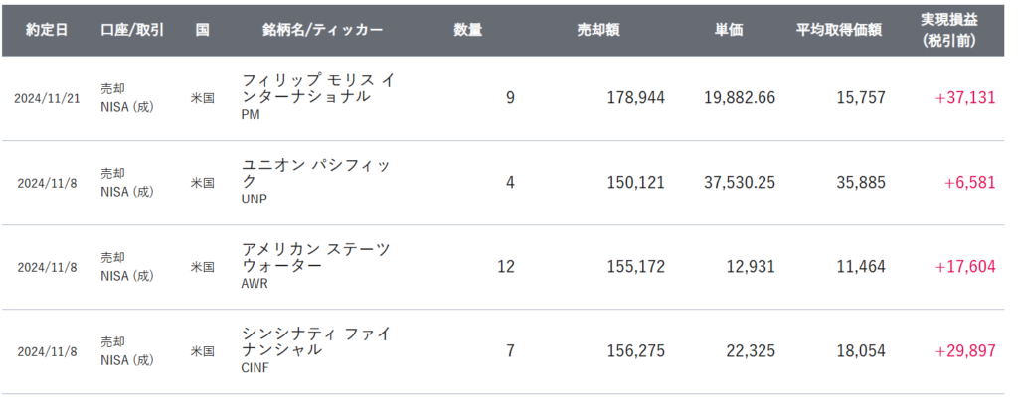
Task: Click the PM ticker symbol
Action: (252, 115)
